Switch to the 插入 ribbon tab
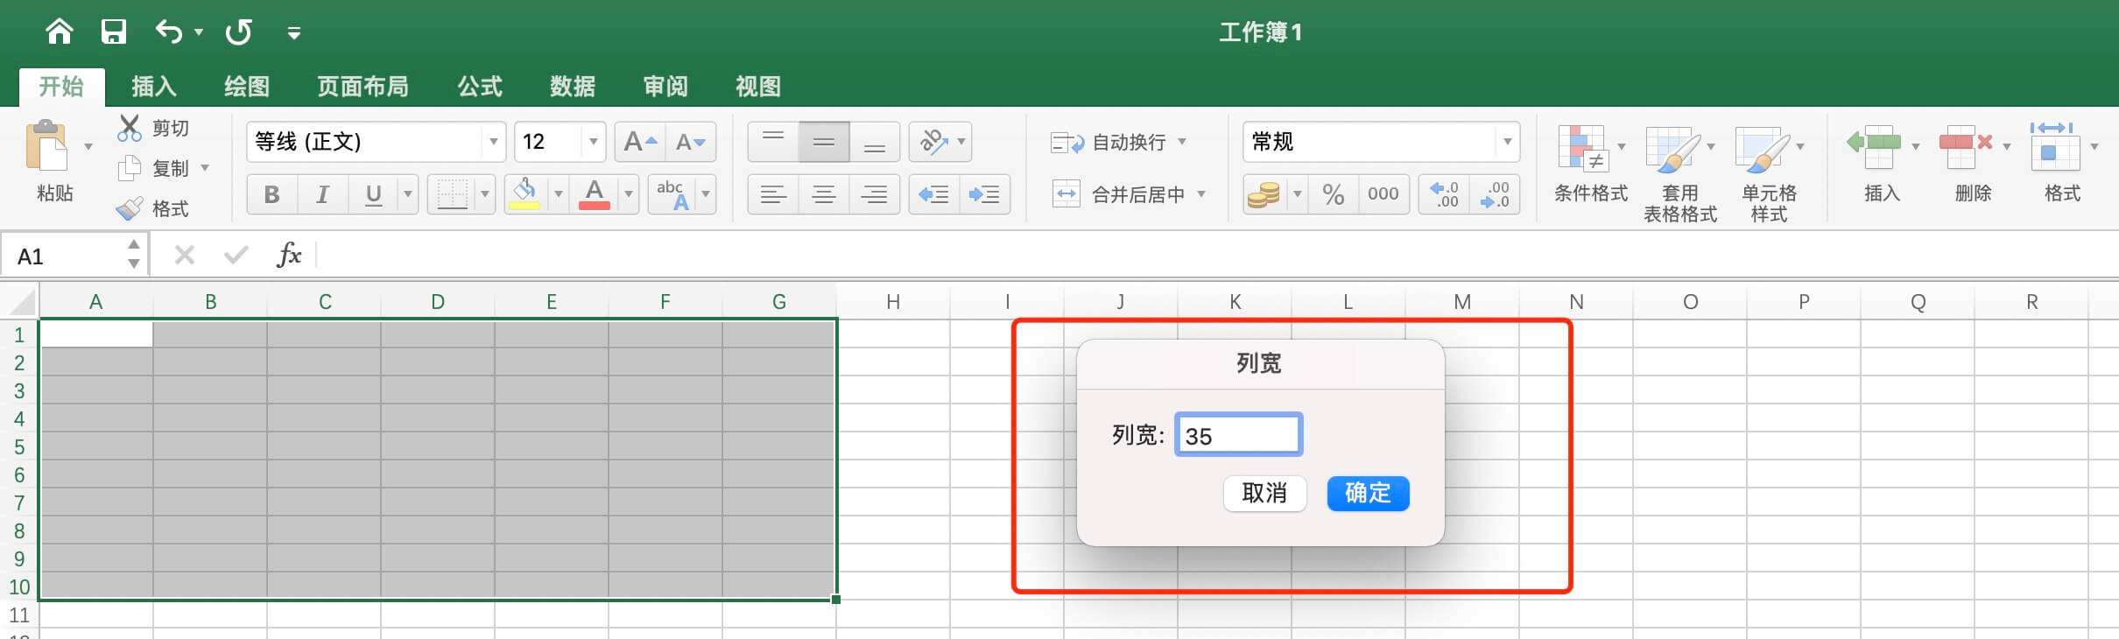This screenshot has height=639, width=2119. pyautogui.click(x=154, y=87)
